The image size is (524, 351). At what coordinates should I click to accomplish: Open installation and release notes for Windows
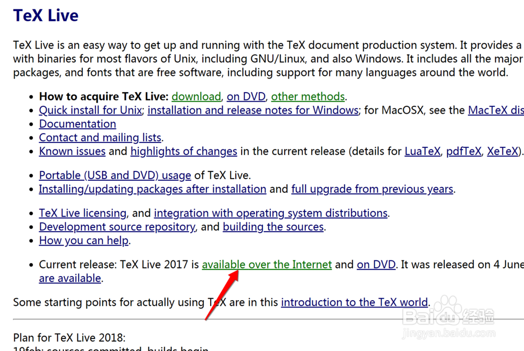(253, 110)
